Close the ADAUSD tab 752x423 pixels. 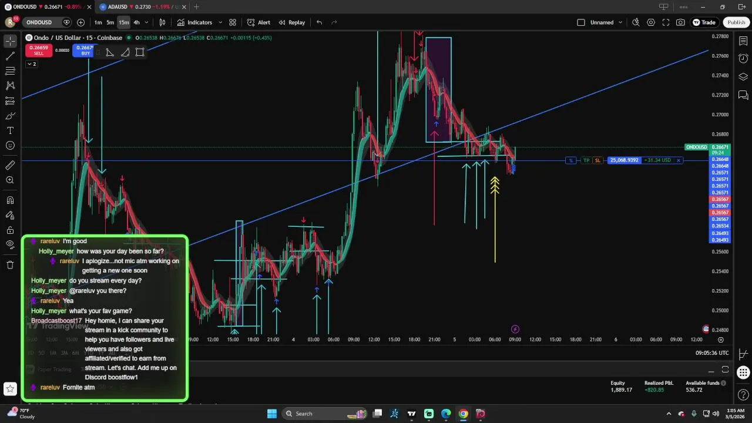pos(183,7)
